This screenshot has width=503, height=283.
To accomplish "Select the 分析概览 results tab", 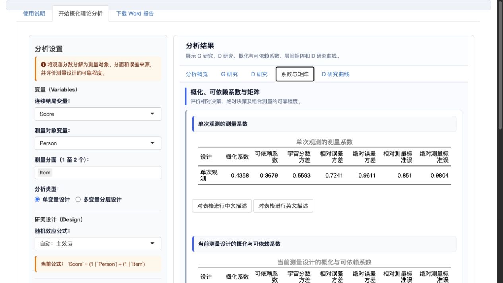I will pos(197,74).
